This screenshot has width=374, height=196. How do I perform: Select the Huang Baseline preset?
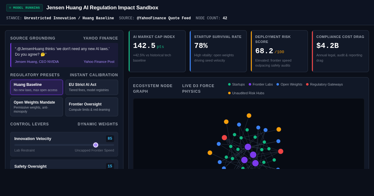point(36,87)
